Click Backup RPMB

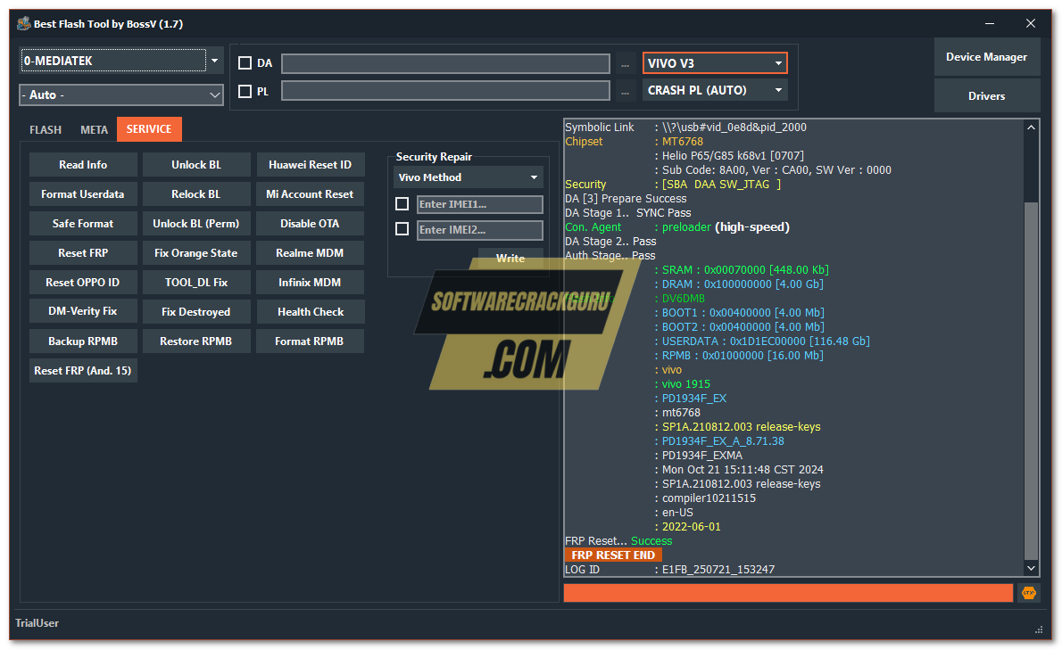click(83, 341)
